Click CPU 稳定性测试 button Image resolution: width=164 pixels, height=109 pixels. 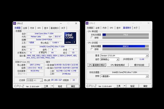click(118, 65)
